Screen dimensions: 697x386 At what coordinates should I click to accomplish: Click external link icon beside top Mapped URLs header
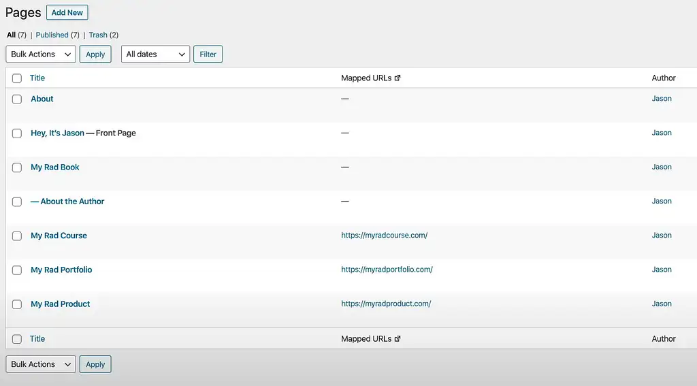(x=398, y=78)
